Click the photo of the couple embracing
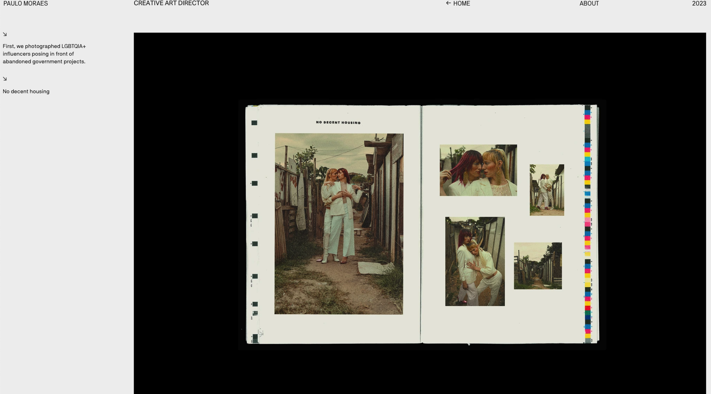The image size is (711, 394). click(x=475, y=261)
